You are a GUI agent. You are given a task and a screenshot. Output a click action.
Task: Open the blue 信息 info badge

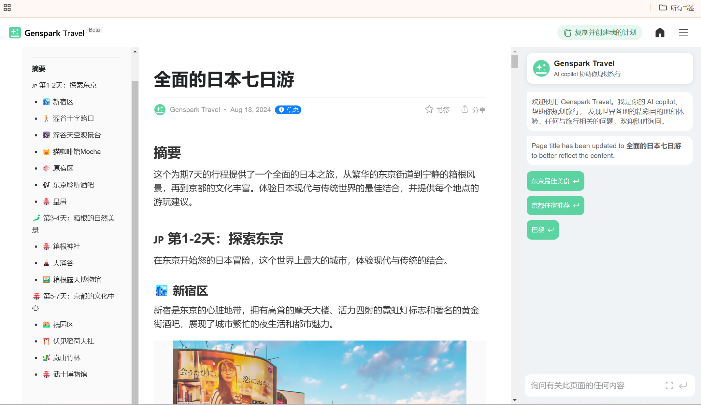[288, 110]
